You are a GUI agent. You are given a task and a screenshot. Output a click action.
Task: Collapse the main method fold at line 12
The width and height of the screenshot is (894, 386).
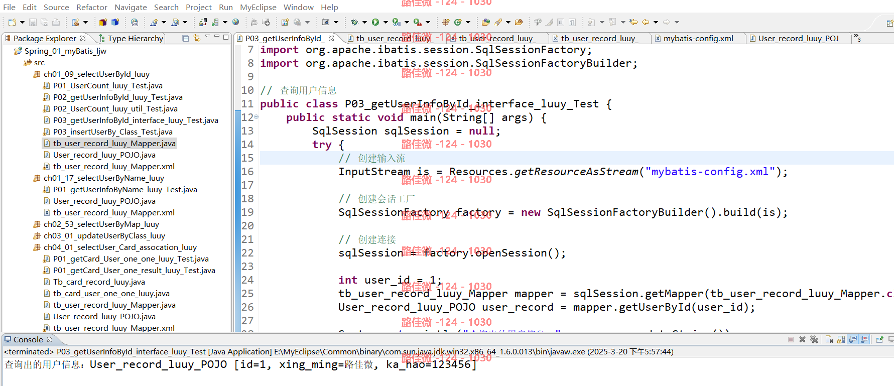point(257,117)
